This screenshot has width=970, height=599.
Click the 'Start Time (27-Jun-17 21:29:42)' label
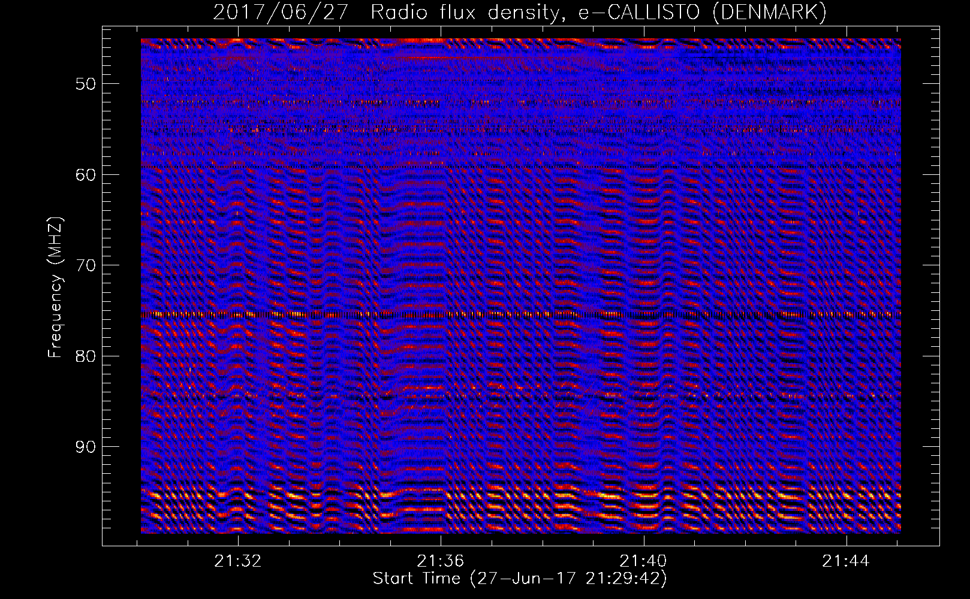(520, 579)
